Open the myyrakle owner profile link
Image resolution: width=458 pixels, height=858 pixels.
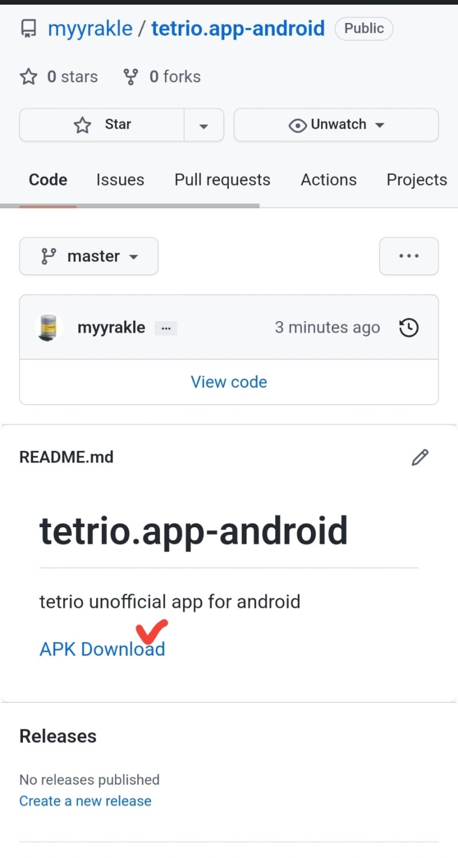pyautogui.click(x=90, y=29)
